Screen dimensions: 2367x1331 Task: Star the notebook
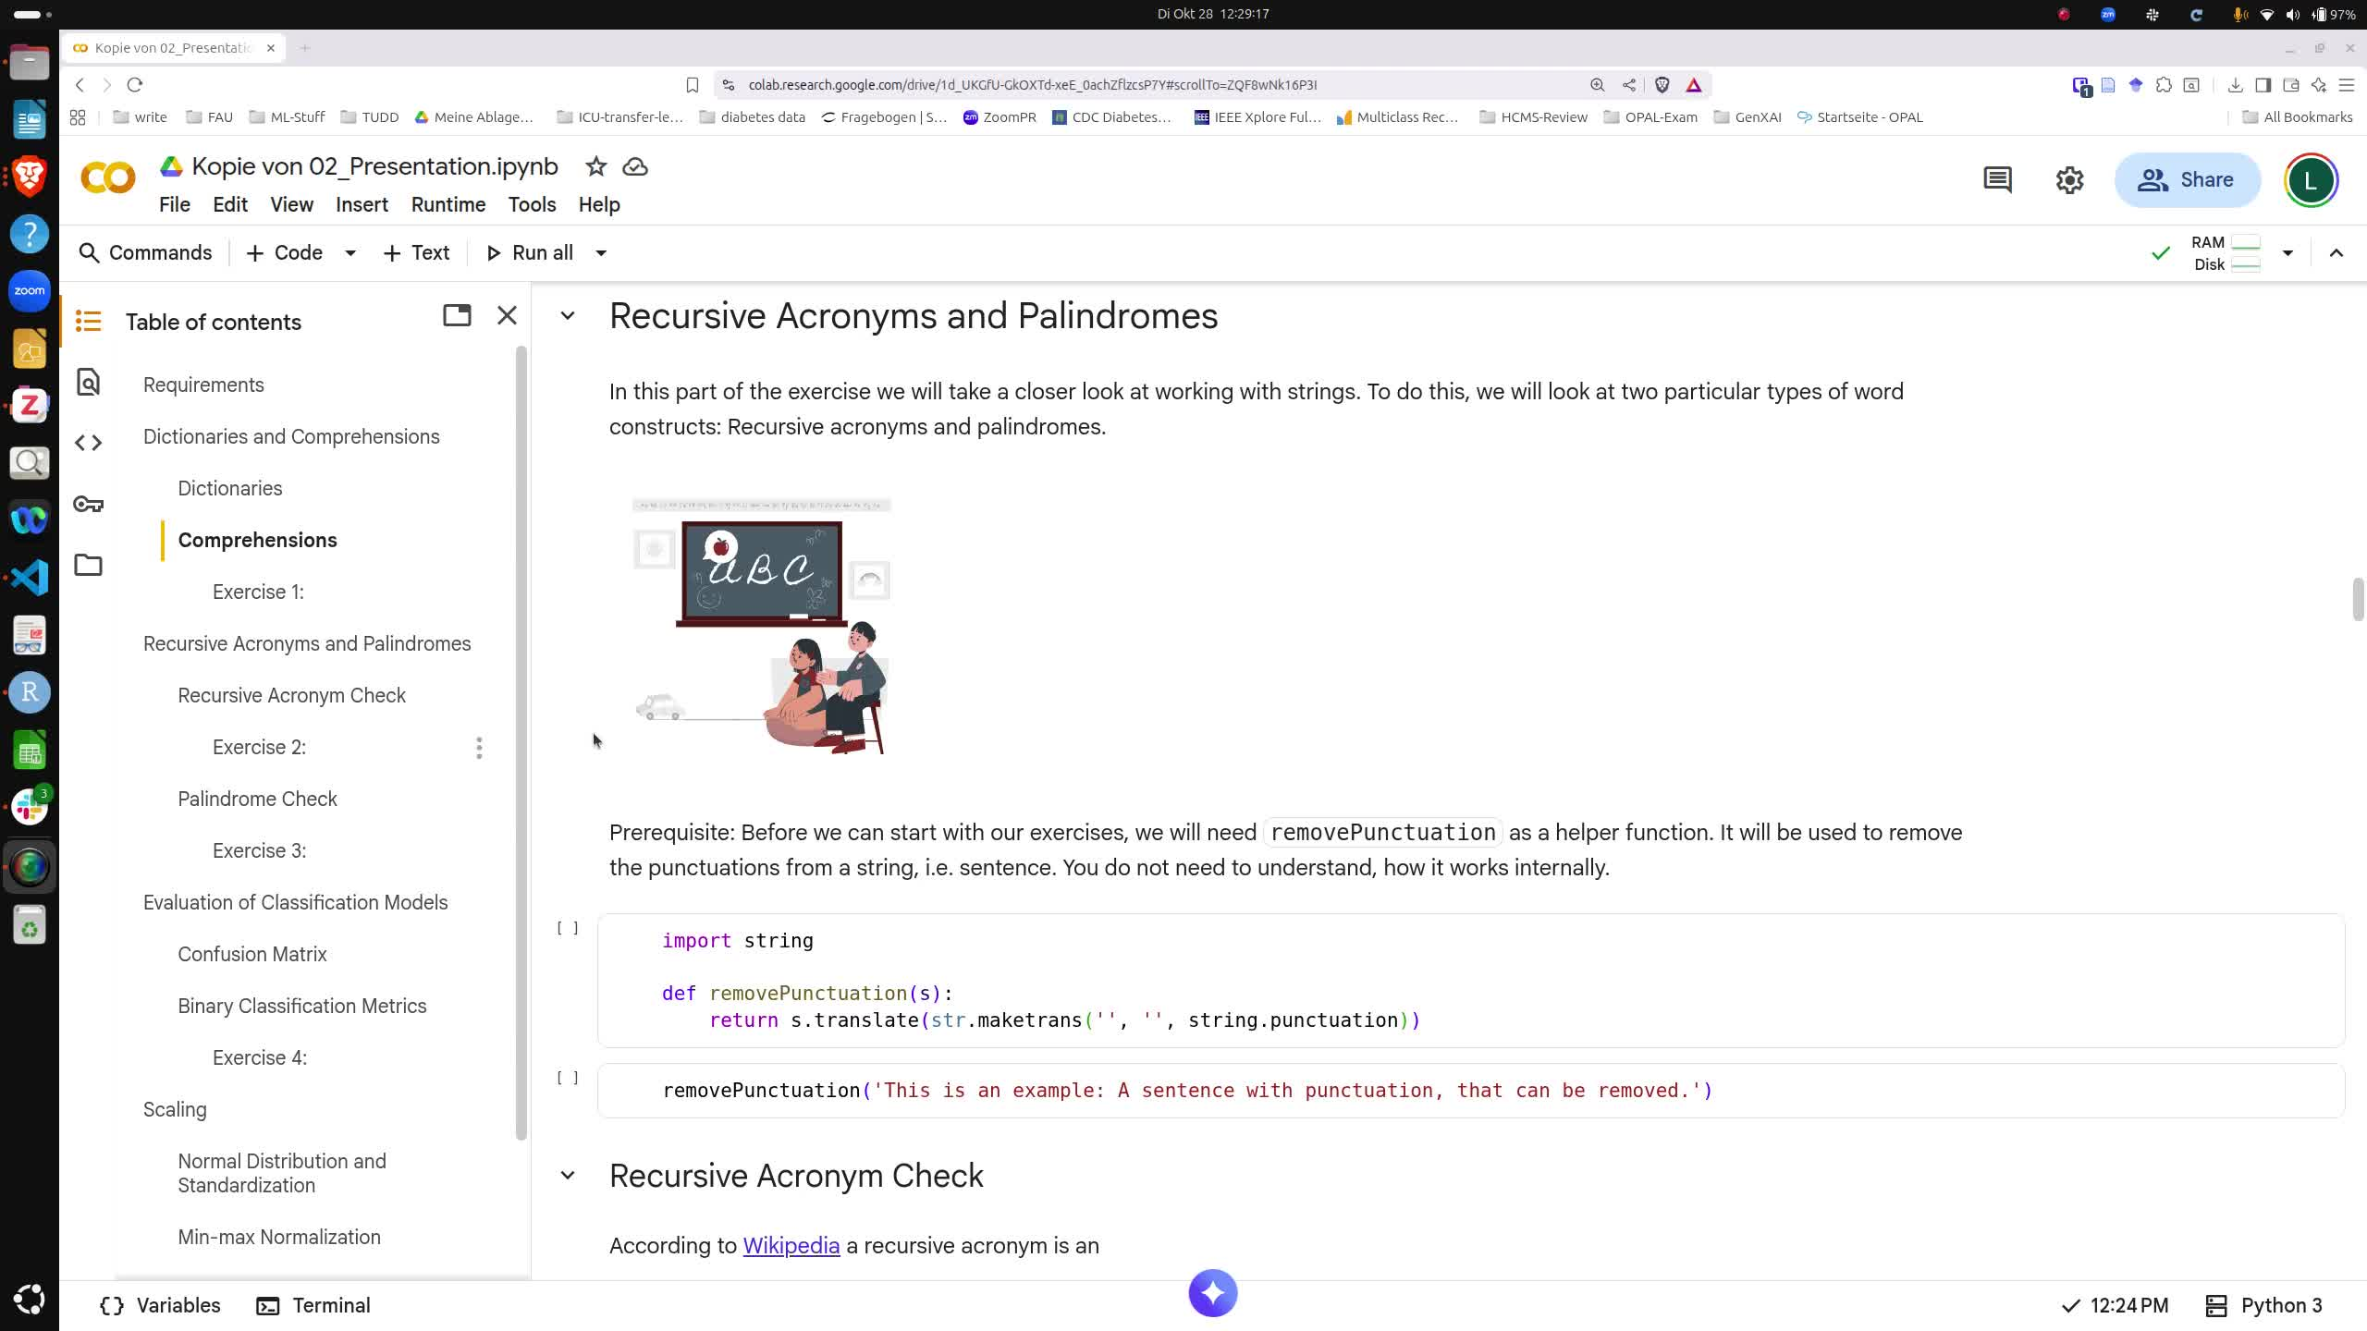[595, 166]
